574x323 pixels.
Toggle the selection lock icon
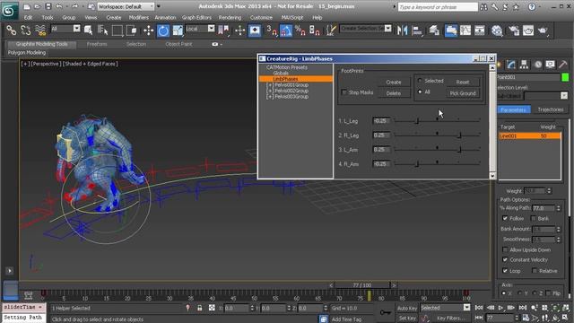pos(199,308)
